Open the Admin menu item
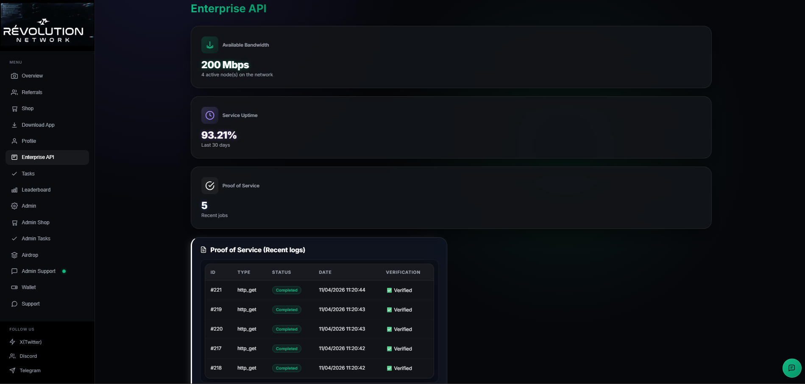The width and height of the screenshot is (805, 384). pos(47,206)
